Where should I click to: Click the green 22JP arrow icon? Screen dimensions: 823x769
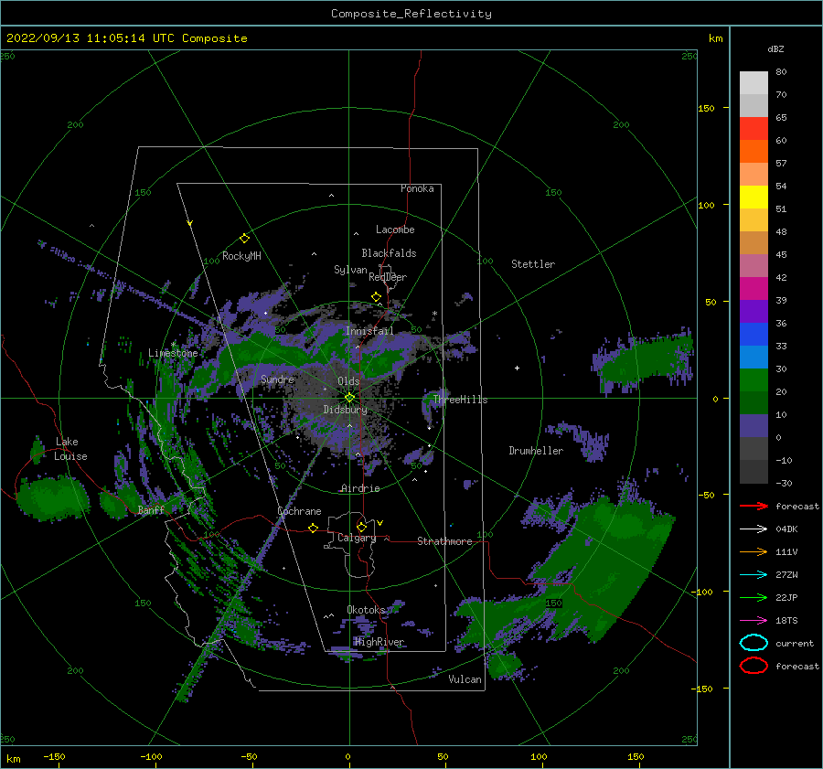754,597
